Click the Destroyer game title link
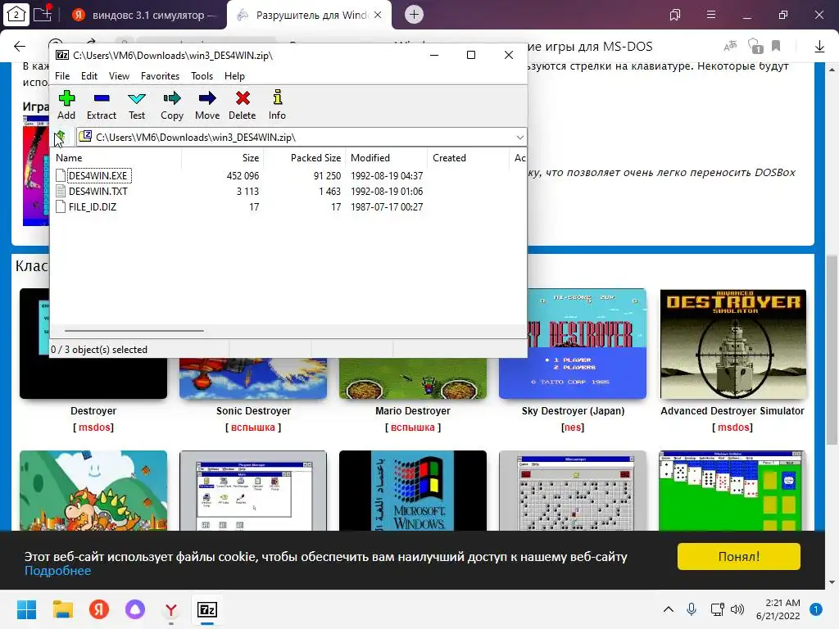The height and width of the screenshot is (629, 839). point(93,411)
